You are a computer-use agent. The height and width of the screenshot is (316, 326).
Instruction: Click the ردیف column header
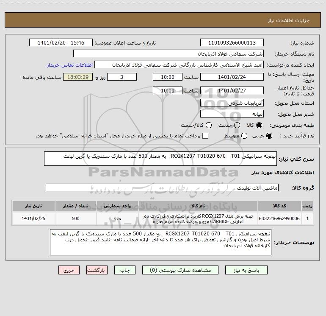307,206
